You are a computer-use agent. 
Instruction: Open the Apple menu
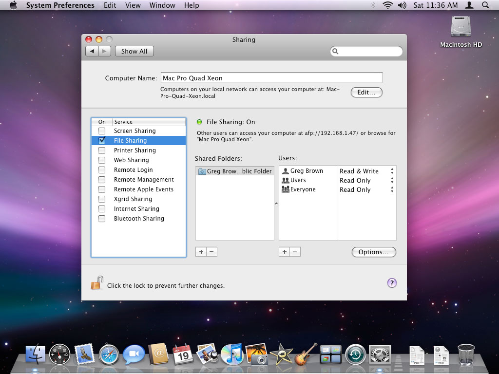click(x=13, y=5)
